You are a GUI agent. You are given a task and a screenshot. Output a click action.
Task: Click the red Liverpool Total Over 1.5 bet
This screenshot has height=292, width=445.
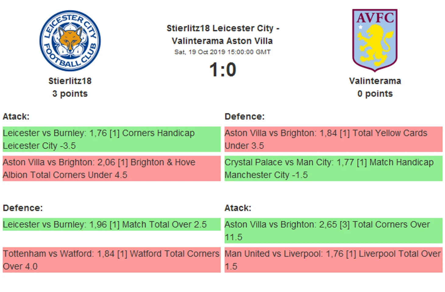(x=333, y=260)
